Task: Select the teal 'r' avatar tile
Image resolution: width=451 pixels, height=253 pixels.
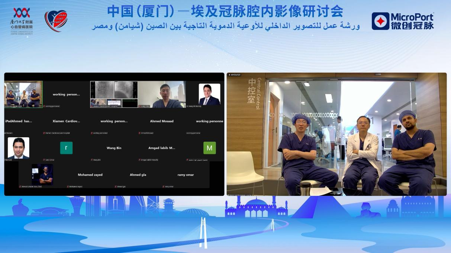Action: (66, 148)
